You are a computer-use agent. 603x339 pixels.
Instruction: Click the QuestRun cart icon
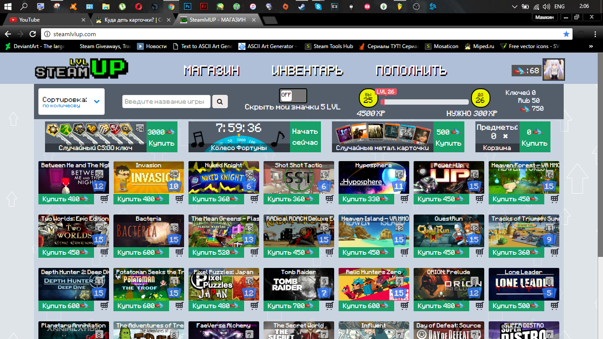click(479, 252)
